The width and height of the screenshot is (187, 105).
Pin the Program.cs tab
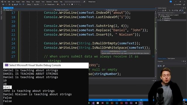11,8
